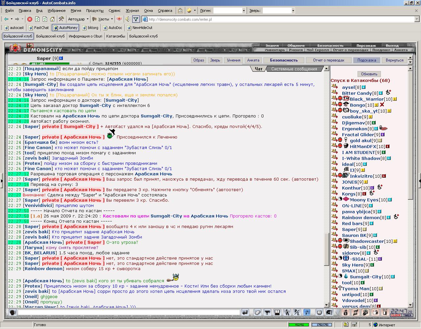Toggle the filter funnel button in toolbar
421x329 pixels.
136,19
